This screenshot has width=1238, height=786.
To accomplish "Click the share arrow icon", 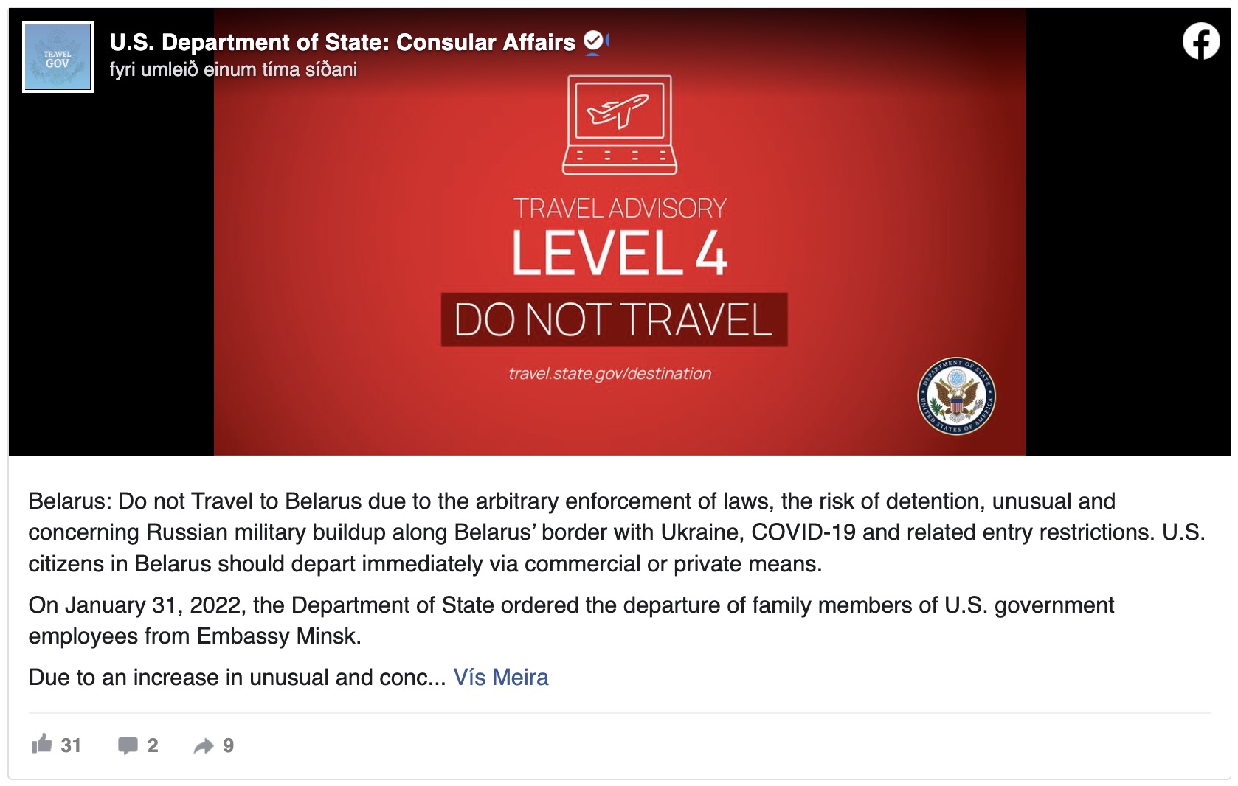I will [x=204, y=746].
